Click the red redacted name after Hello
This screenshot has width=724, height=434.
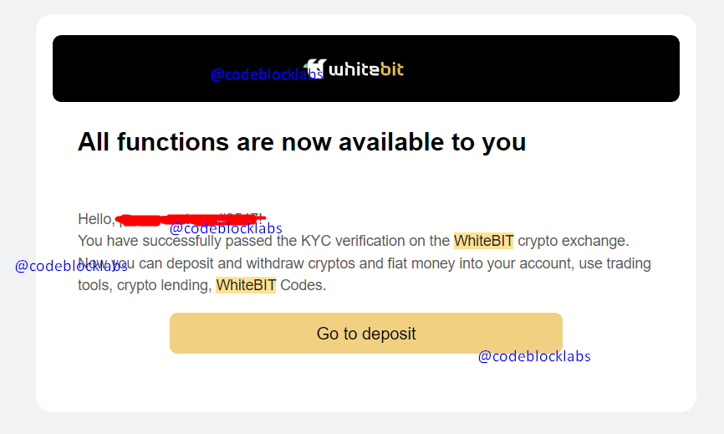[x=191, y=220]
